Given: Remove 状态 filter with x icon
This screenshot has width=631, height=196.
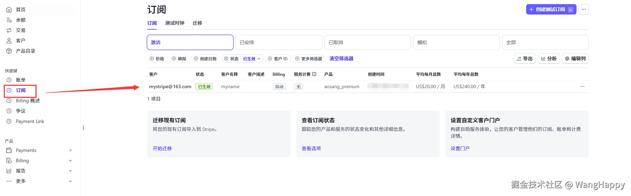Looking at the screenshot, I should pyautogui.click(x=226, y=59).
